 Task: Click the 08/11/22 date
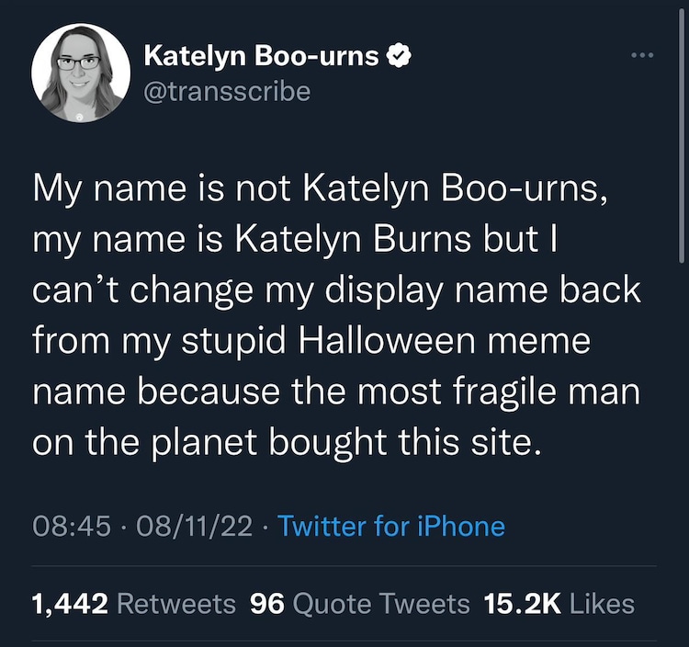(x=194, y=526)
